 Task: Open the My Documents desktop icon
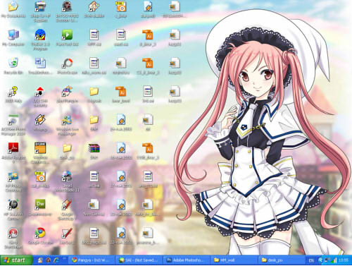click(13, 6)
